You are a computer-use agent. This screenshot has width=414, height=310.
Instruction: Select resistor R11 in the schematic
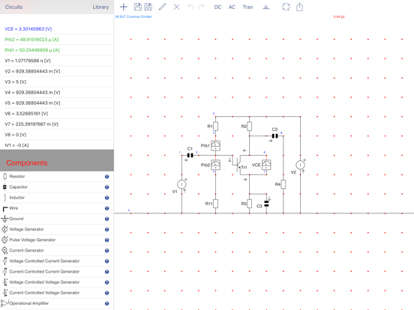point(215,204)
